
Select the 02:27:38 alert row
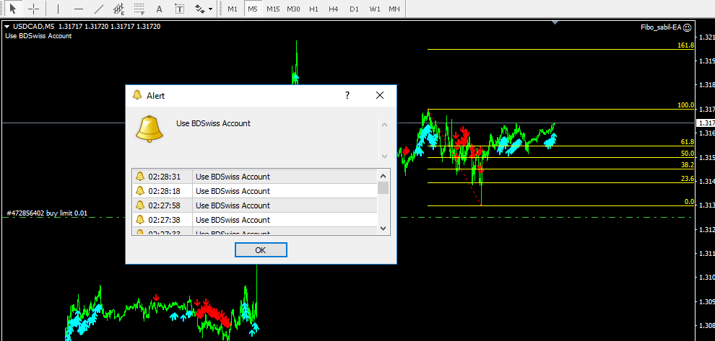click(x=255, y=221)
